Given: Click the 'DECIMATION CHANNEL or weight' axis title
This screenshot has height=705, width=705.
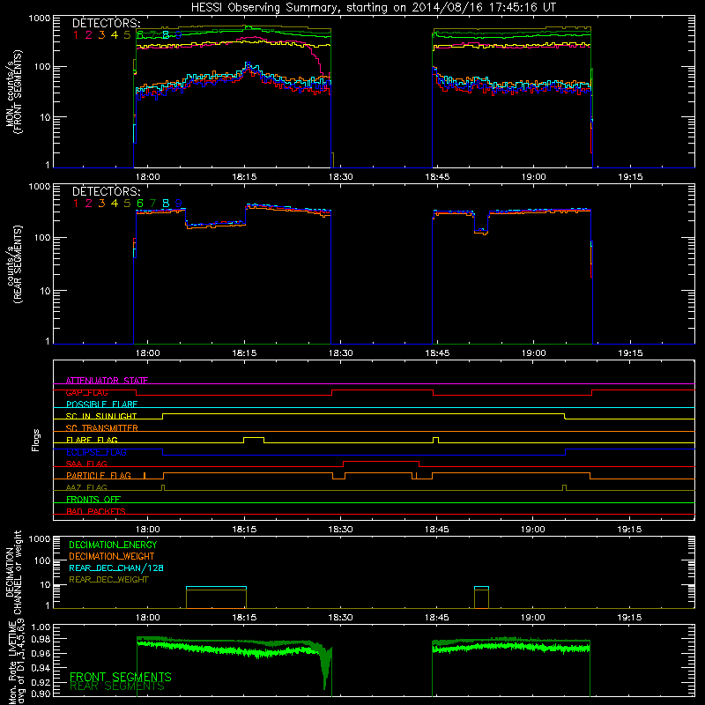Looking at the screenshot, I should (14, 572).
